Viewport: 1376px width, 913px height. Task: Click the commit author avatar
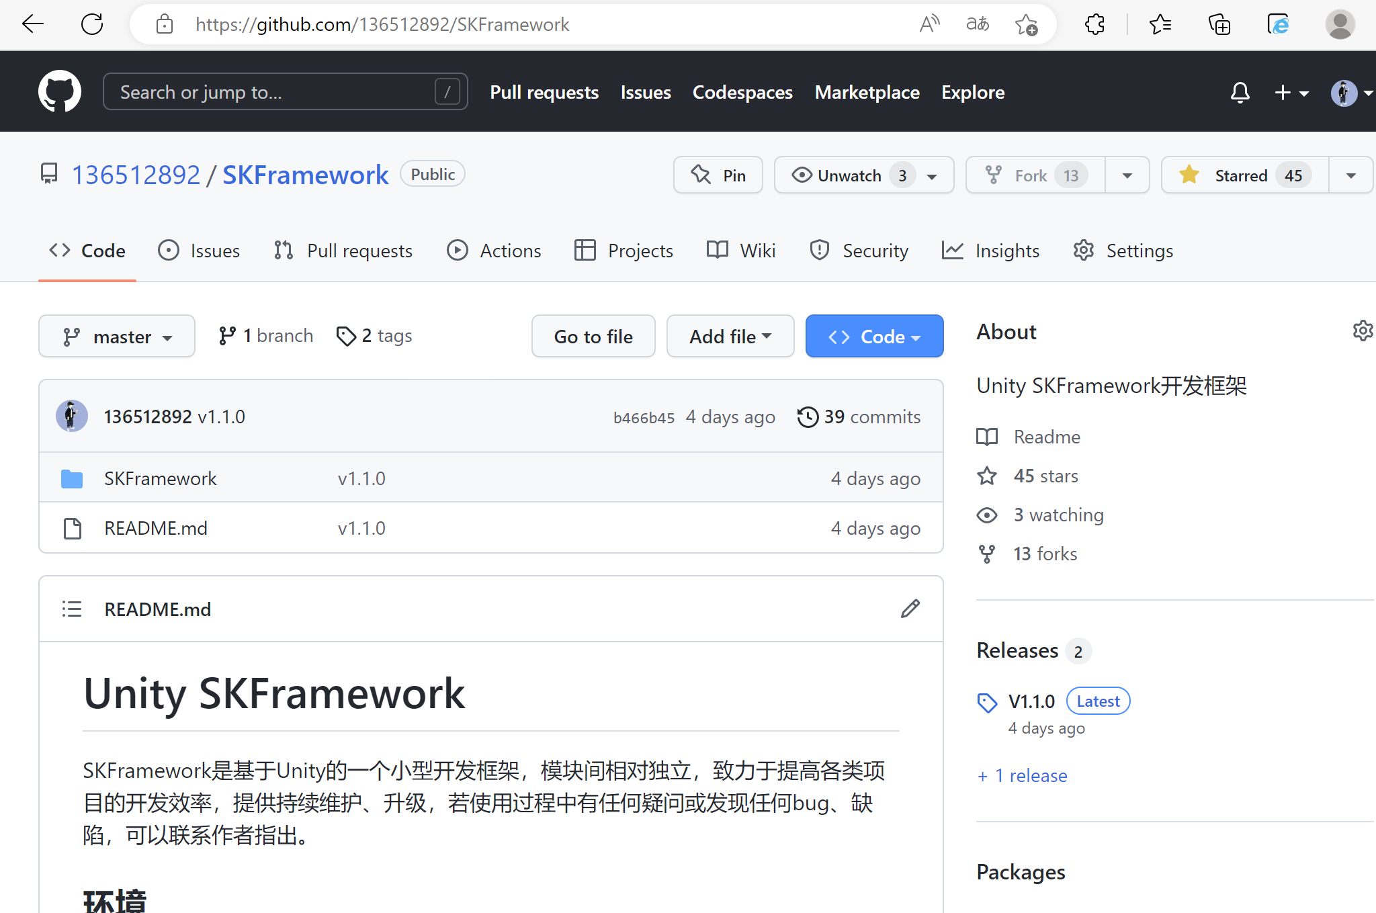[72, 416]
